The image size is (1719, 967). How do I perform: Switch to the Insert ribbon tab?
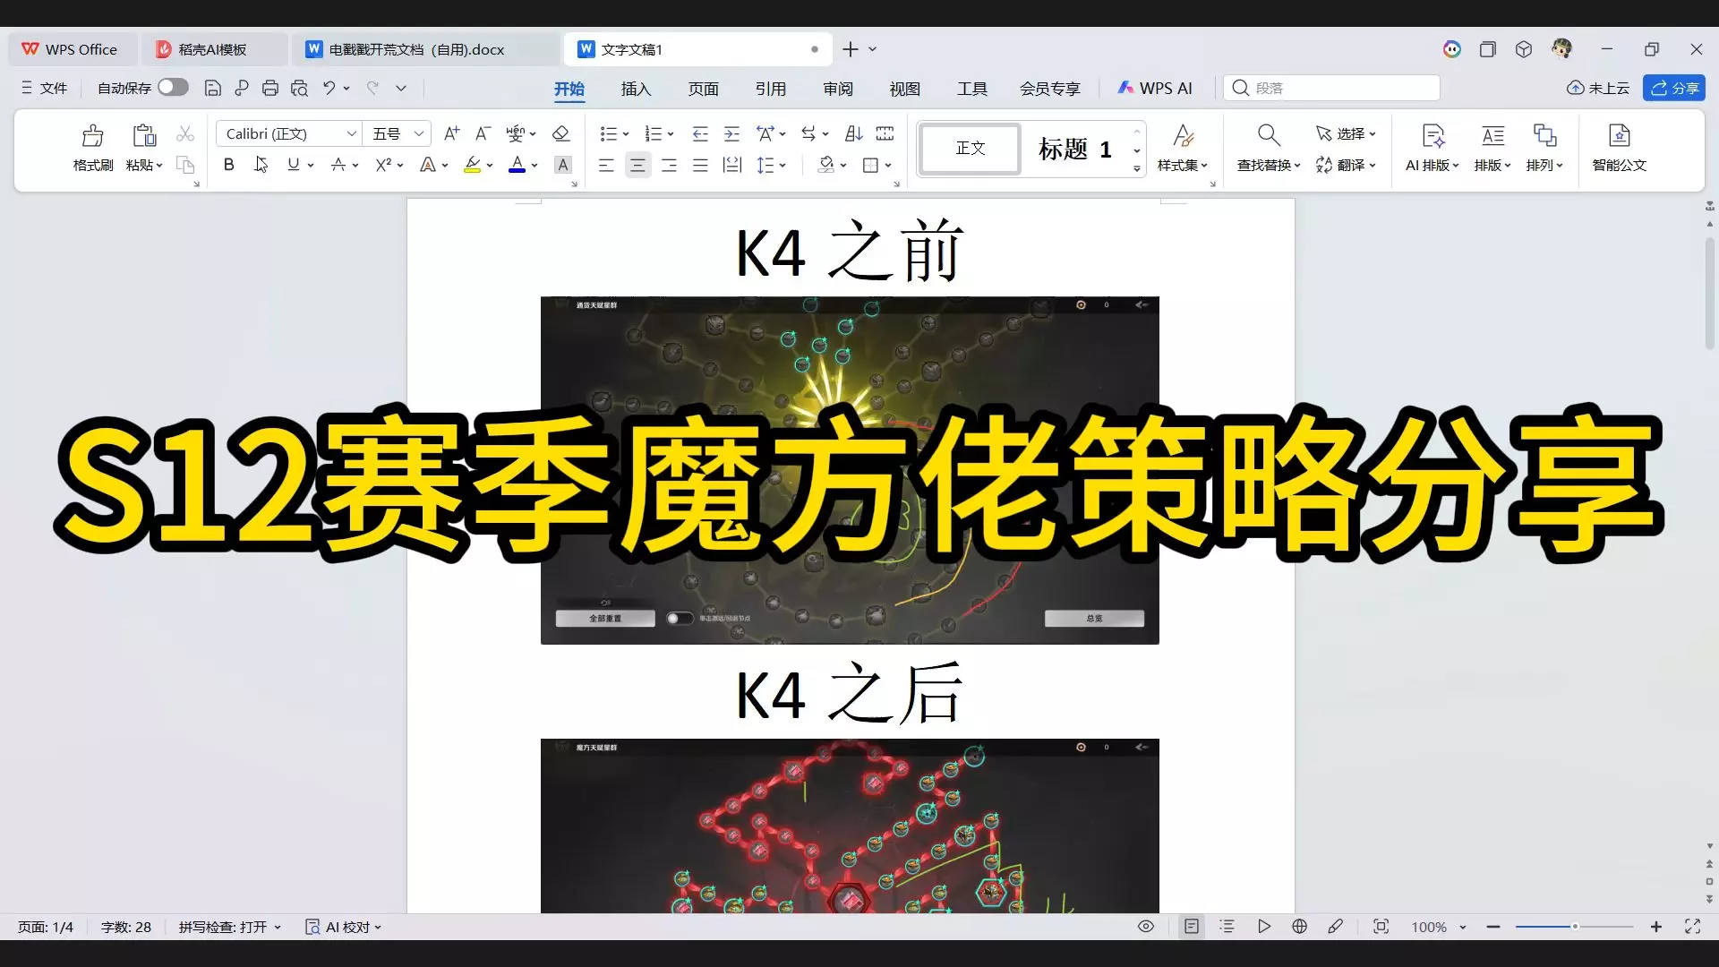636,89
